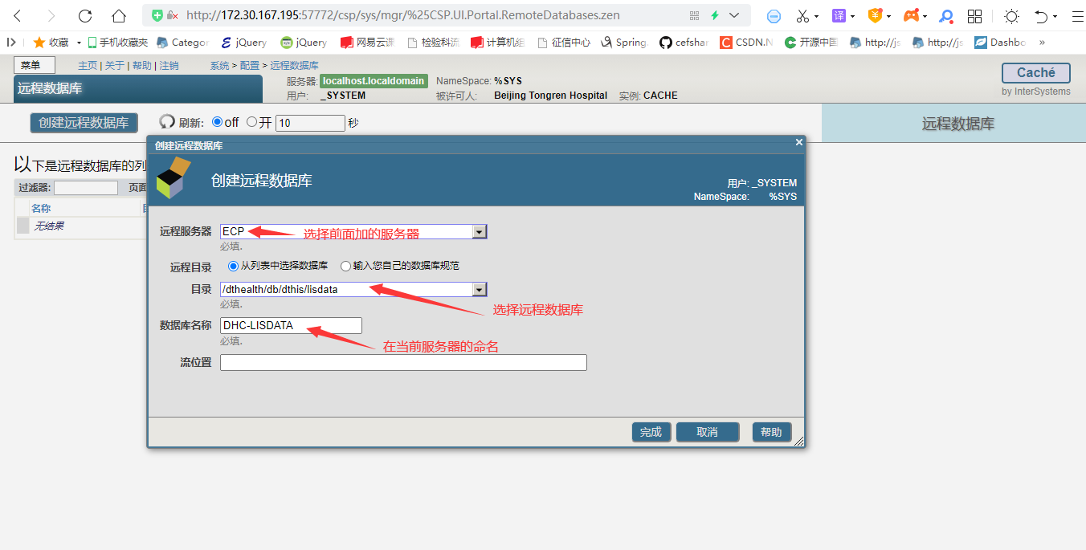Image resolution: width=1086 pixels, height=550 pixels.
Task: Navigate to 系统 breadcrumb
Action: [219, 66]
